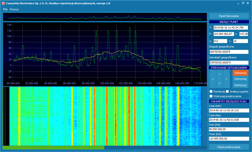The height and width of the screenshot is (152, 252).
Task: Open the Plik menu
Action: click(5, 9)
